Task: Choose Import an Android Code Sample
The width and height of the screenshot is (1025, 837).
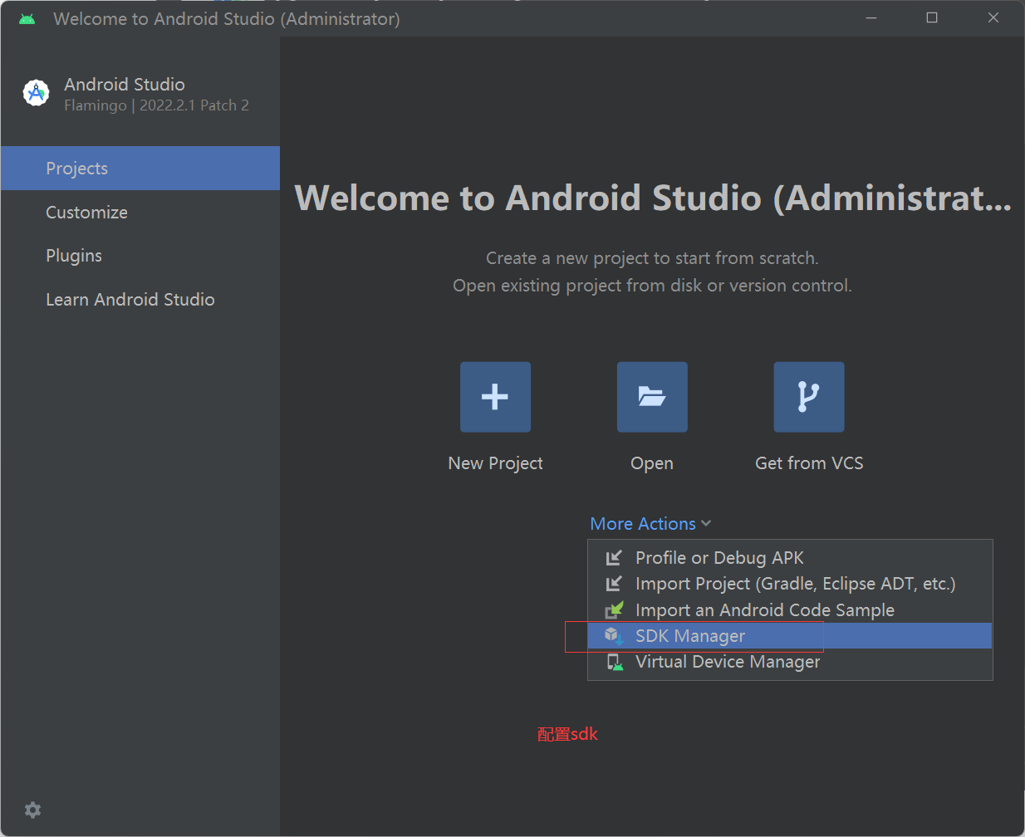Action: [790, 610]
